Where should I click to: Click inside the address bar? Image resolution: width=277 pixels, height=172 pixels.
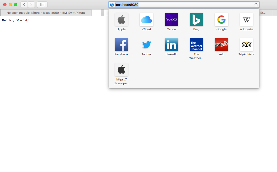click(x=162, y=4)
